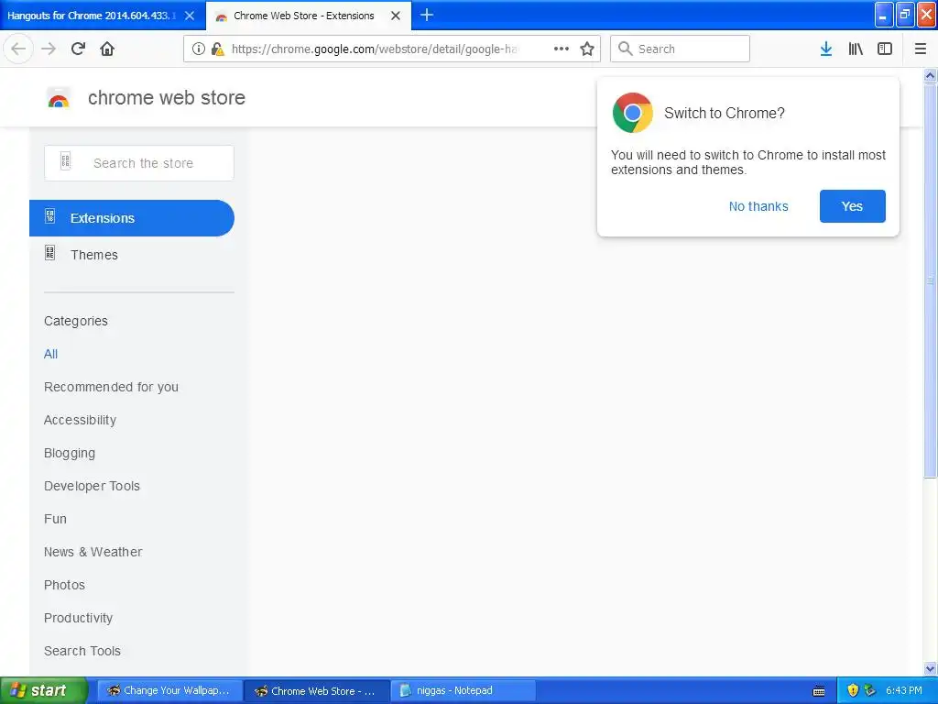
Task: Go back to the previous page
Action: pos(18,49)
